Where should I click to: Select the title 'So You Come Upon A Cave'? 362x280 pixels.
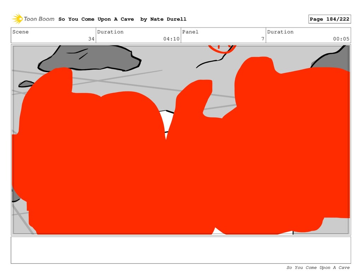96,19
